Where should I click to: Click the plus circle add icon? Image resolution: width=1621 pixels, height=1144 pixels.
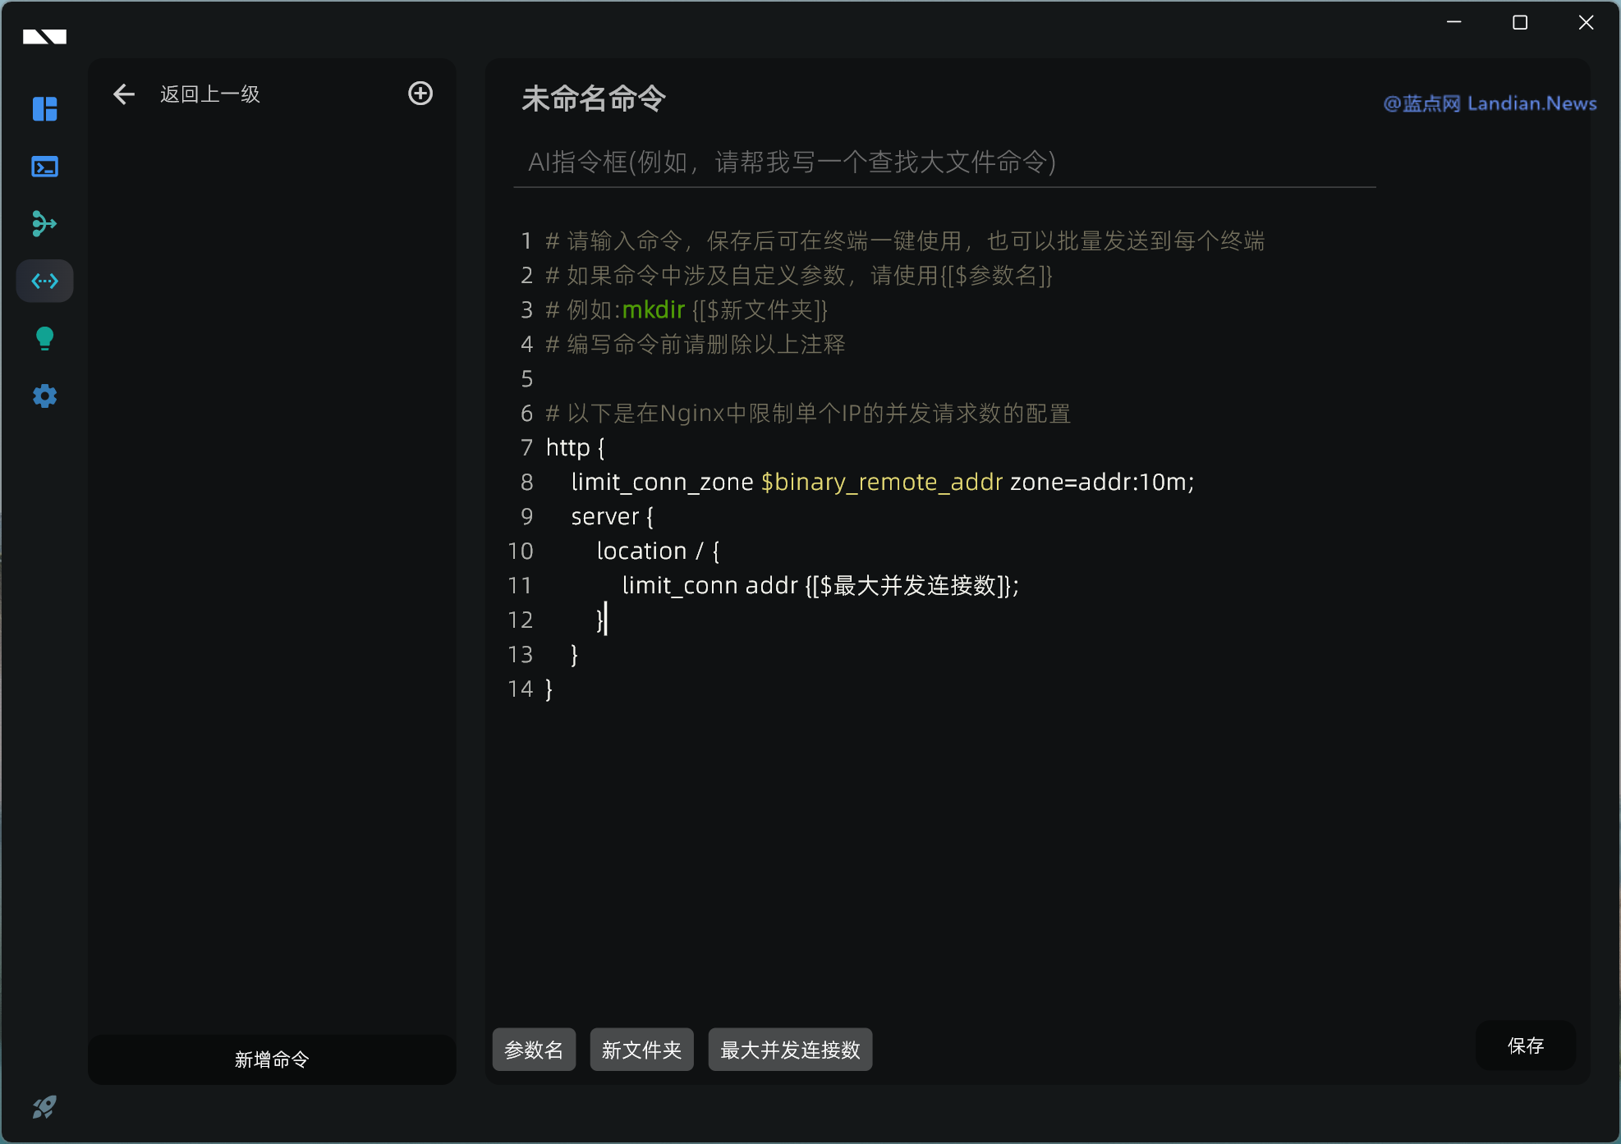420,94
